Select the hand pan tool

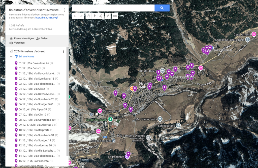[88, 16]
